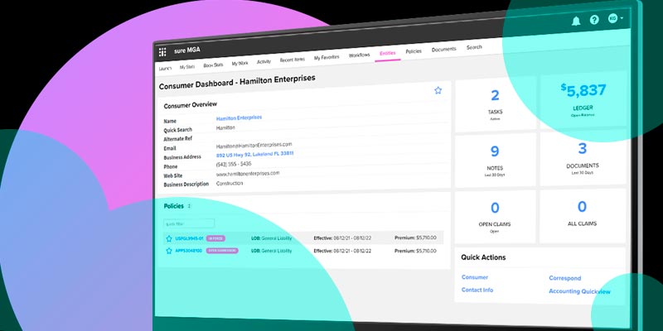Favorite the Consumer Dashboard with star icon
This screenshot has height=331, width=663.
pos(438,90)
